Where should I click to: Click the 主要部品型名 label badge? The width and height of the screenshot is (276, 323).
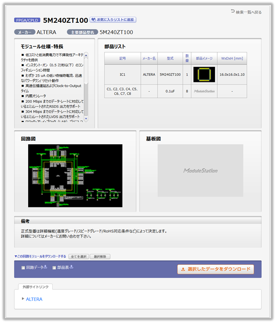(x=82, y=32)
